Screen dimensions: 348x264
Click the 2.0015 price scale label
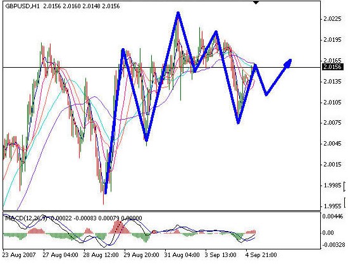[332, 165]
